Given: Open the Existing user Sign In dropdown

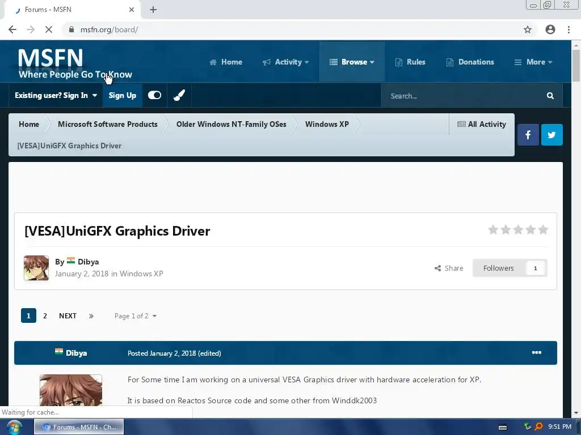Looking at the screenshot, I should click(56, 95).
